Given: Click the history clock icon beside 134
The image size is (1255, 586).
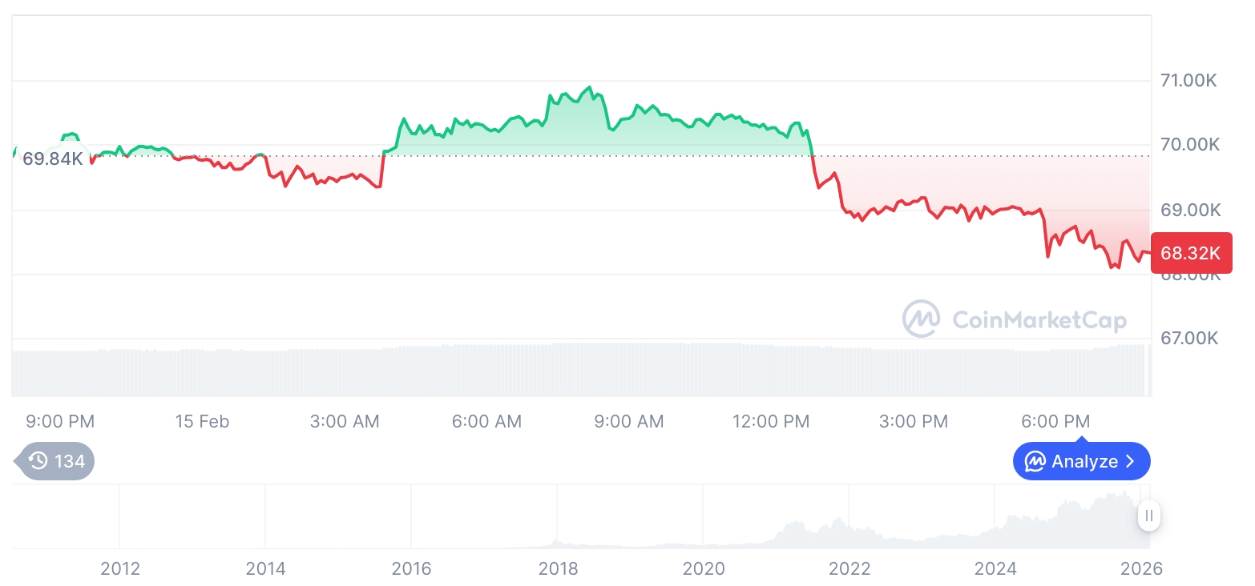Looking at the screenshot, I should tap(38, 461).
